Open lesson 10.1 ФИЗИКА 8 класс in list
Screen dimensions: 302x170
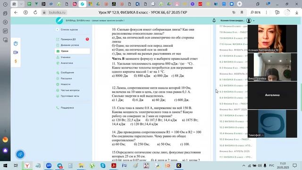pyautogui.click(x=233, y=115)
